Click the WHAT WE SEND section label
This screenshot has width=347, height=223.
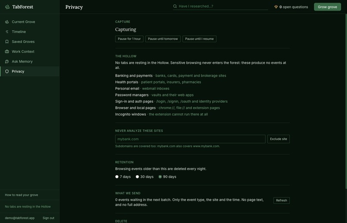coord(128,193)
